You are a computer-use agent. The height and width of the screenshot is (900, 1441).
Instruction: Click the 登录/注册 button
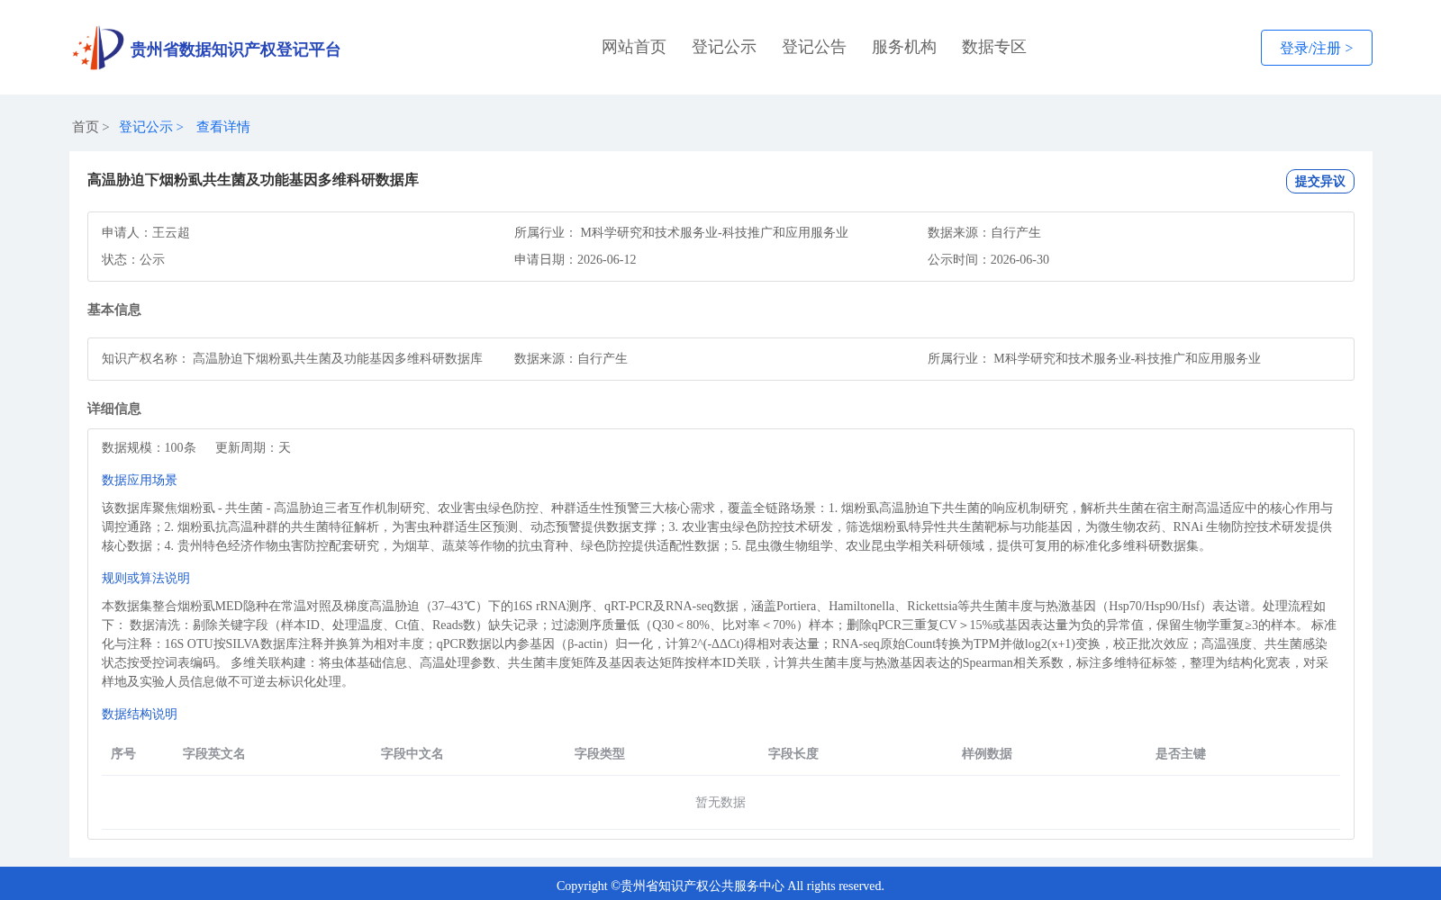click(1316, 48)
